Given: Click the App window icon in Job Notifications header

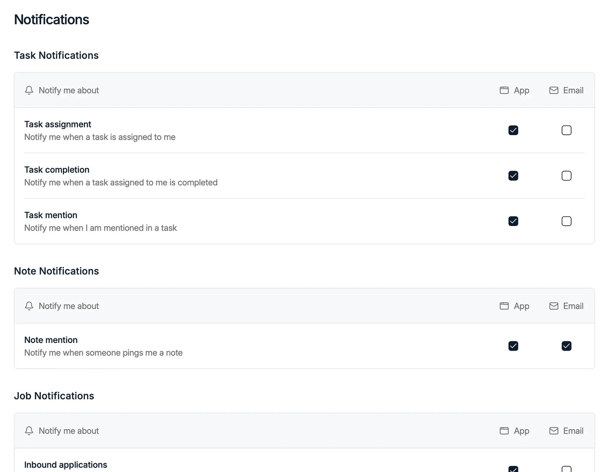Looking at the screenshot, I should (504, 431).
